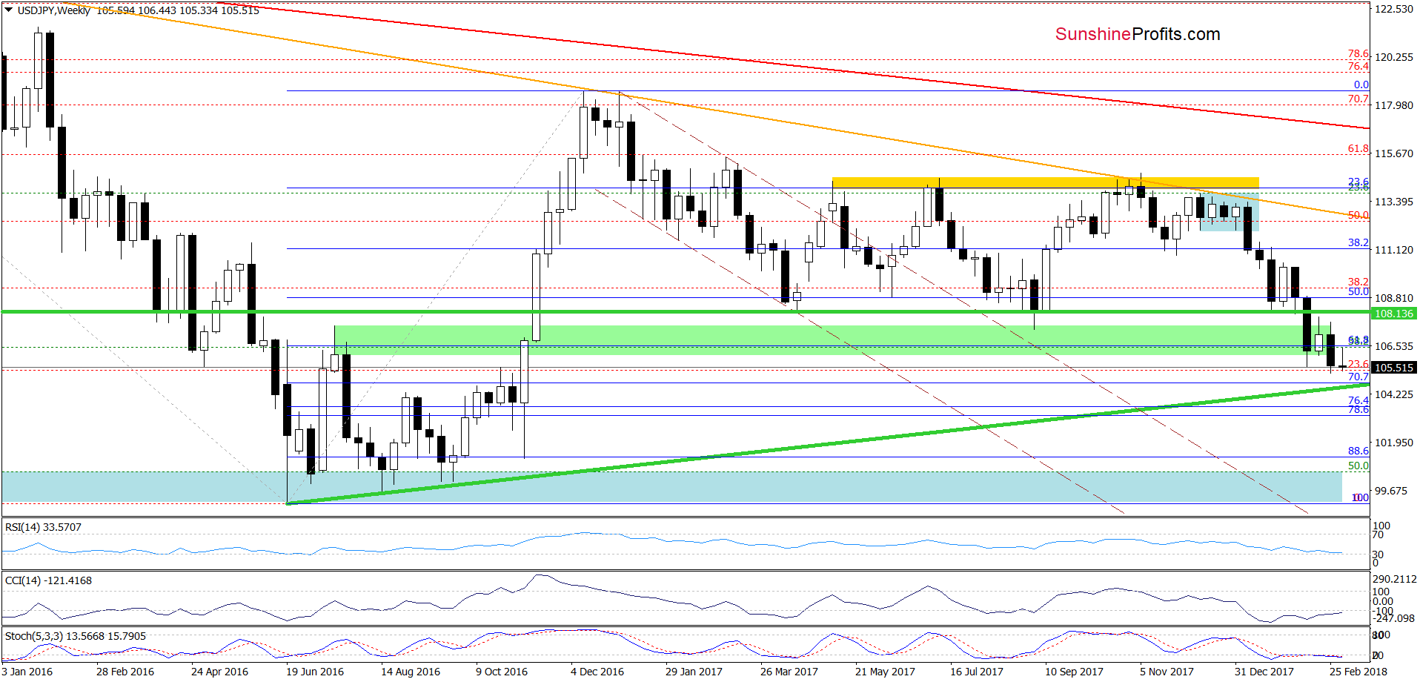Click the blue 0.0 Fibonacci level label

(x=1361, y=85)
